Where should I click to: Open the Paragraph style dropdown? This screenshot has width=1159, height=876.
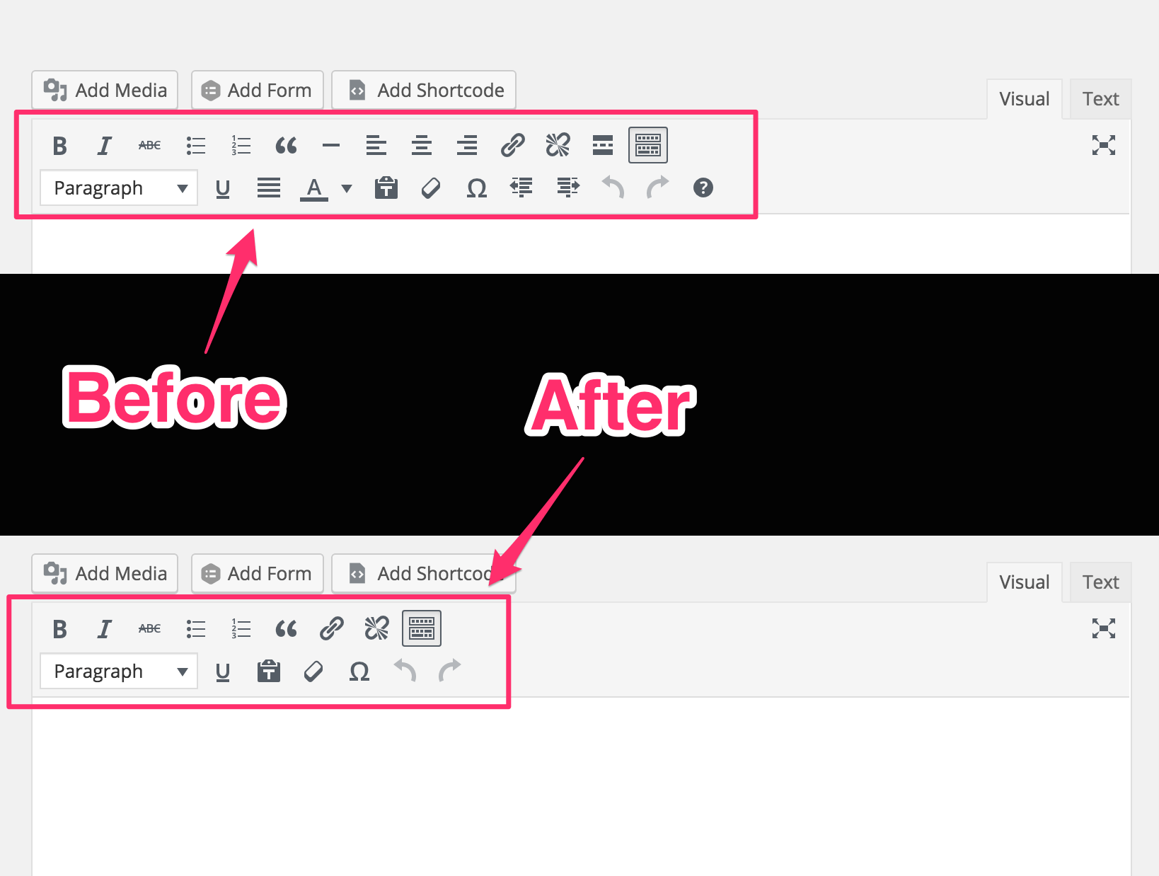[x=118, y=188]
